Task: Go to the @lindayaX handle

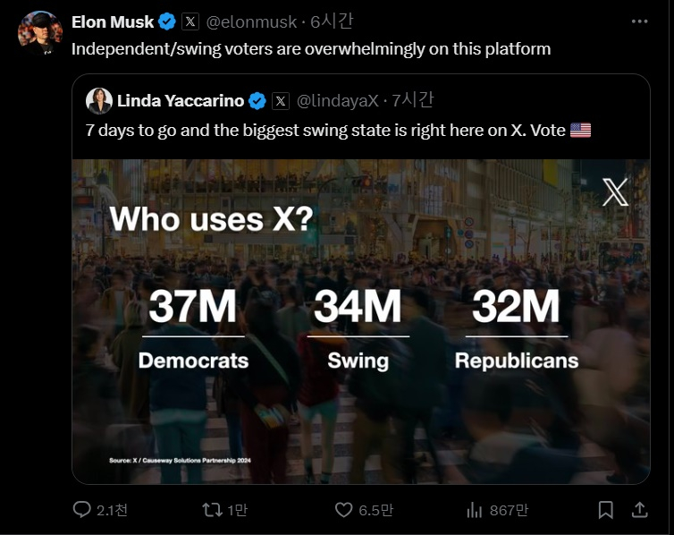Action: (338, 101)
